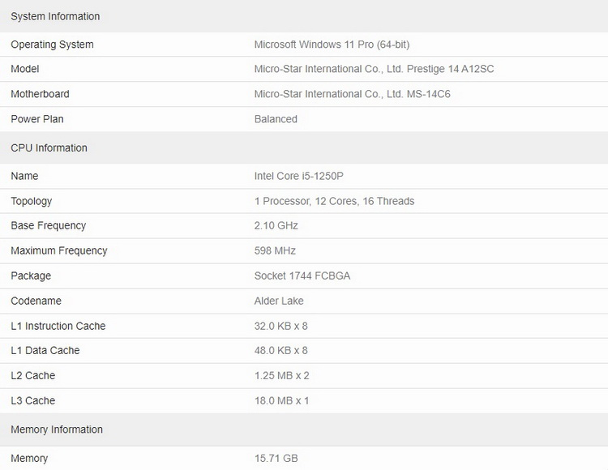This screenshot has width=608, height=470.
Task: Select the '1.25 MB x 2' value
Action: point(282,375)
